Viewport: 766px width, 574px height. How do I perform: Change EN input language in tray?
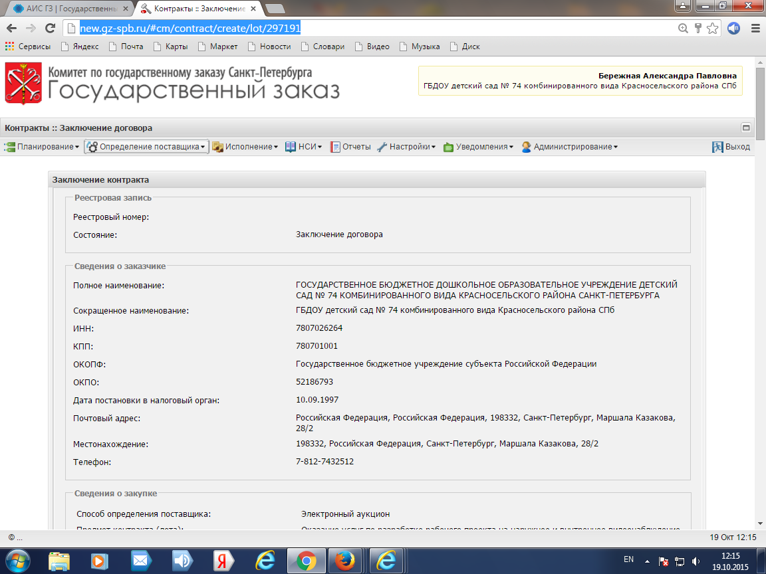tap(629, 560)
